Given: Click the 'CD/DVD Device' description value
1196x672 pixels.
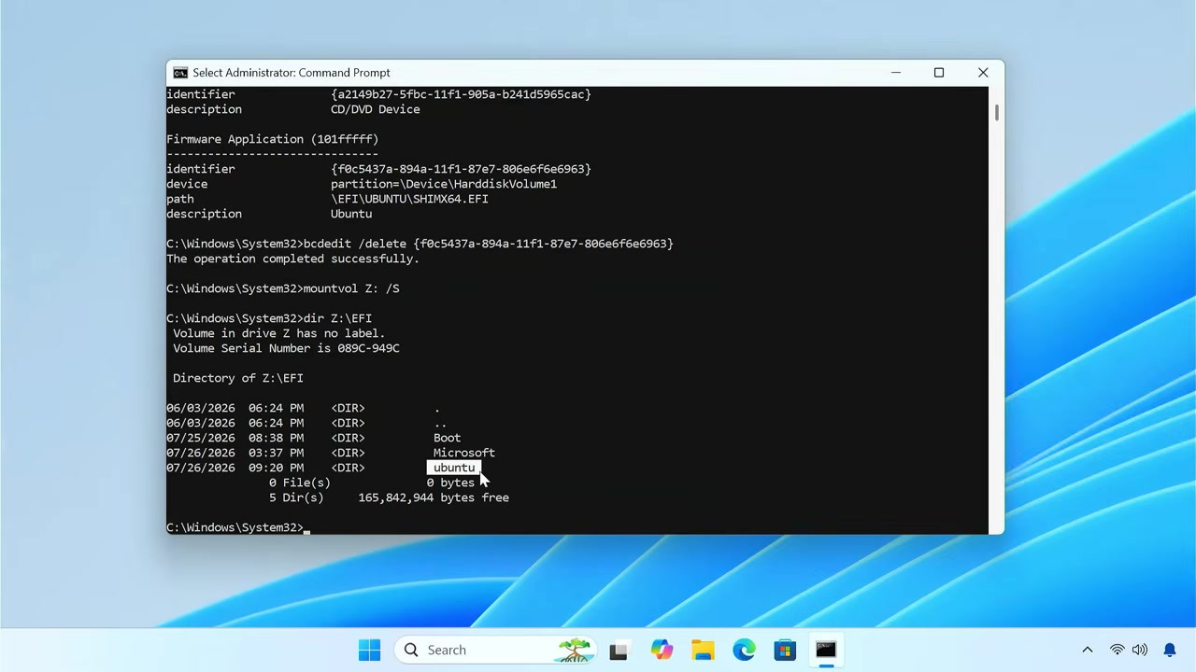Looking at the screenshot, I should (x=376, y=109).
